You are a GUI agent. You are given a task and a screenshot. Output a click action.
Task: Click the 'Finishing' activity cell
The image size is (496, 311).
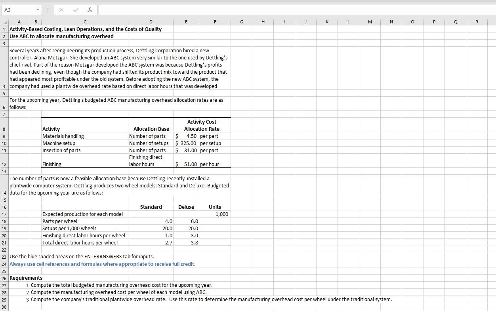(52, 164)
